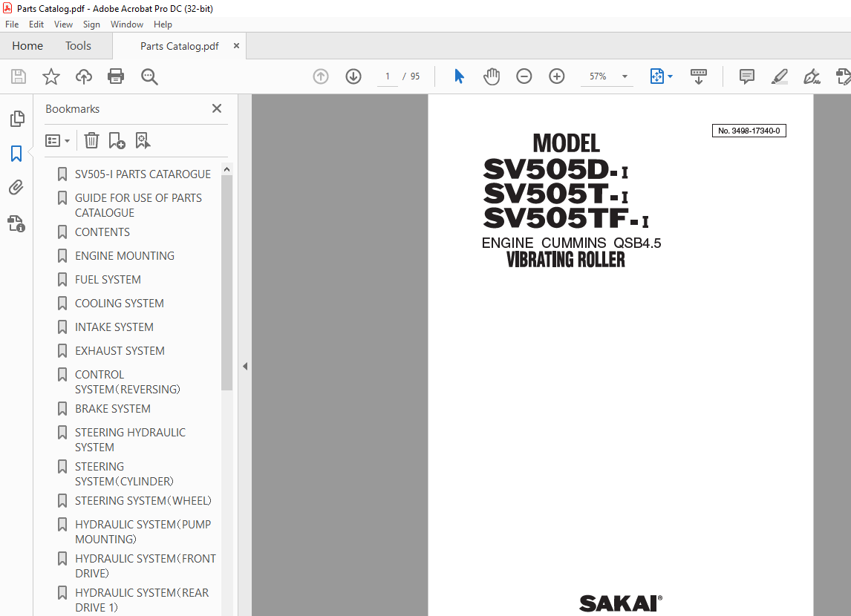Open the Sign menu
This screenshot has width=851, height=616.
click(91, 24)
